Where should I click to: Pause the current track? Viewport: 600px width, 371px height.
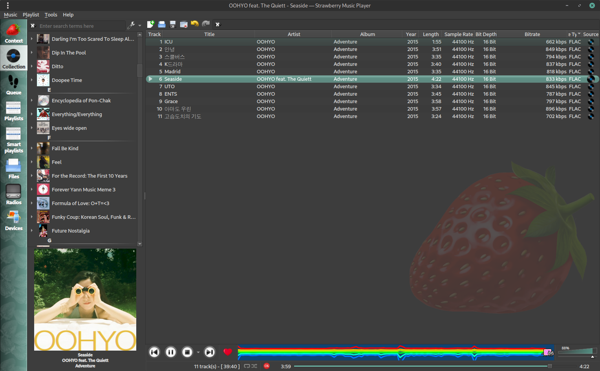pos(171,352)
